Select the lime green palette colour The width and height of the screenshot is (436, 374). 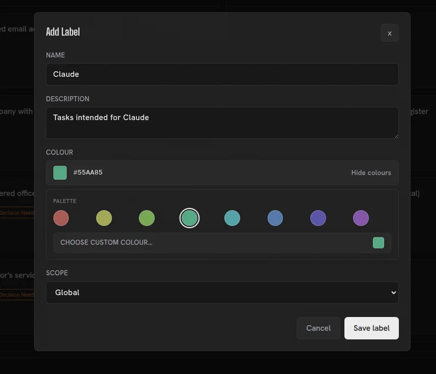pyautogui.click(x=147, y=218)
